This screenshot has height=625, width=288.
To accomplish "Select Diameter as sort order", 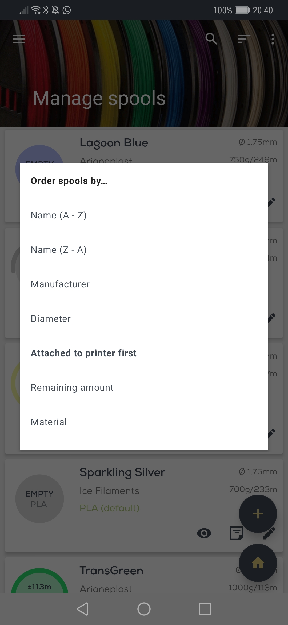I will [51, 319].
